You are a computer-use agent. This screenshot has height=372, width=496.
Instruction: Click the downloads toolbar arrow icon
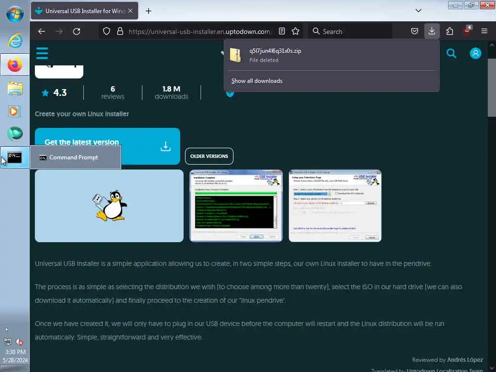coord(432,31)
